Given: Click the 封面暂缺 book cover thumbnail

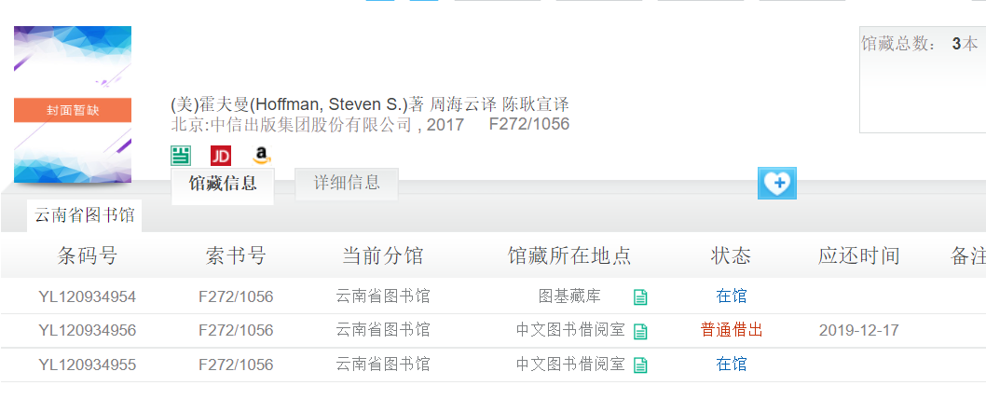Looking at the screenshot, I should click(x=73, y=104).
